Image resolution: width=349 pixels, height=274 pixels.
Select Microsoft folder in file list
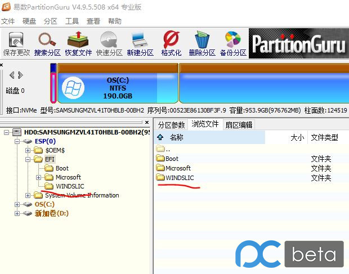point(173,168)
